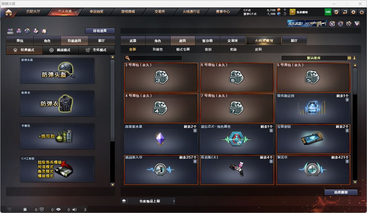Click the power exit icon
This screenshot has height=213, width=367.
click(x=362, y=12)
